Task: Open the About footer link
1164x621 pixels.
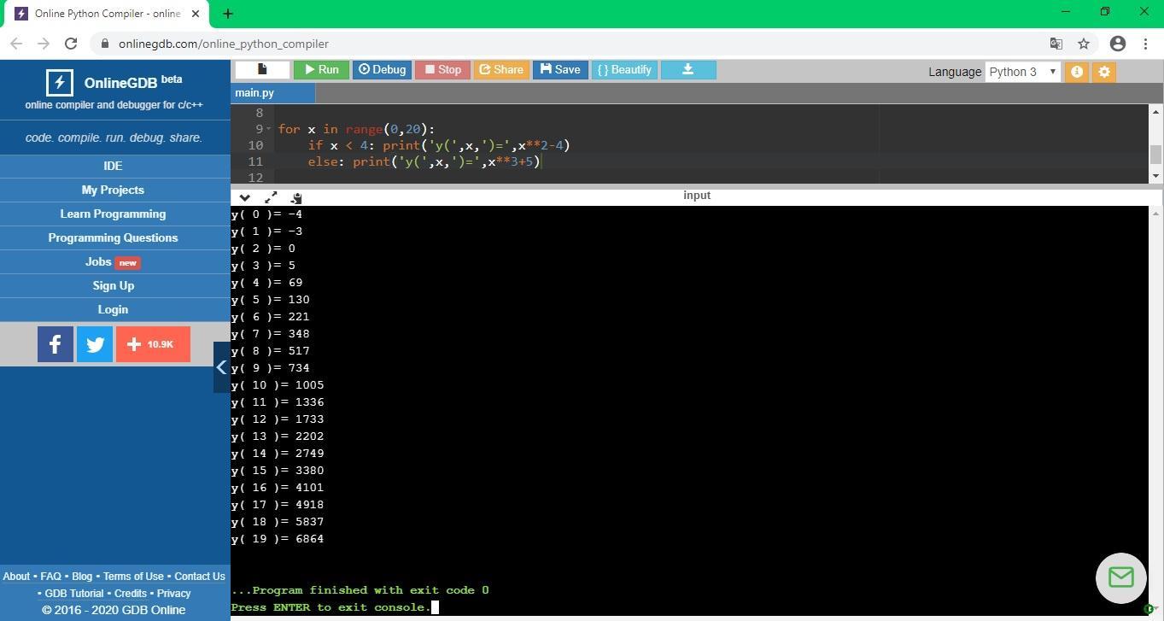Action: click(x=16, y=577)
